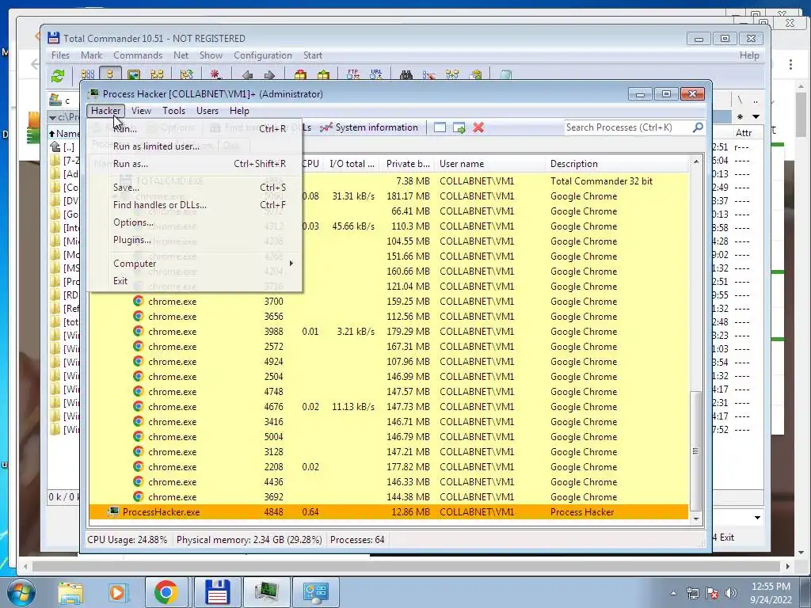Sort by Private bytes column header
This screenshot has width=811, height=608.
coord(408,164)
